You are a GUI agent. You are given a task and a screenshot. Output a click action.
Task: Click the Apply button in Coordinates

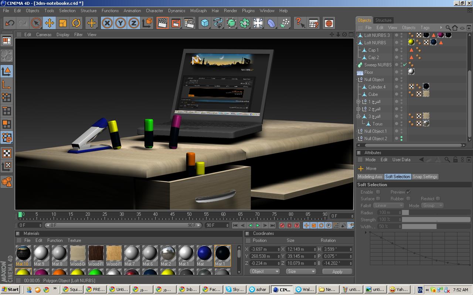point(337,271)
